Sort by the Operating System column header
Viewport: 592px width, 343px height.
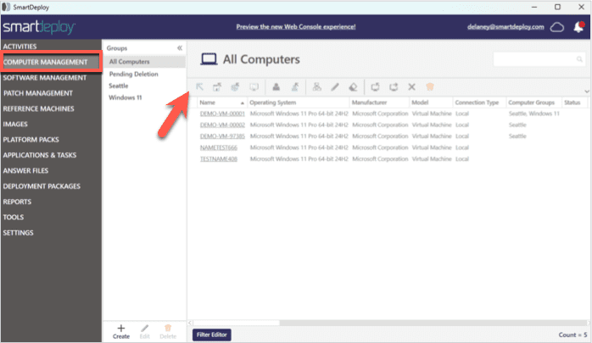298,102
